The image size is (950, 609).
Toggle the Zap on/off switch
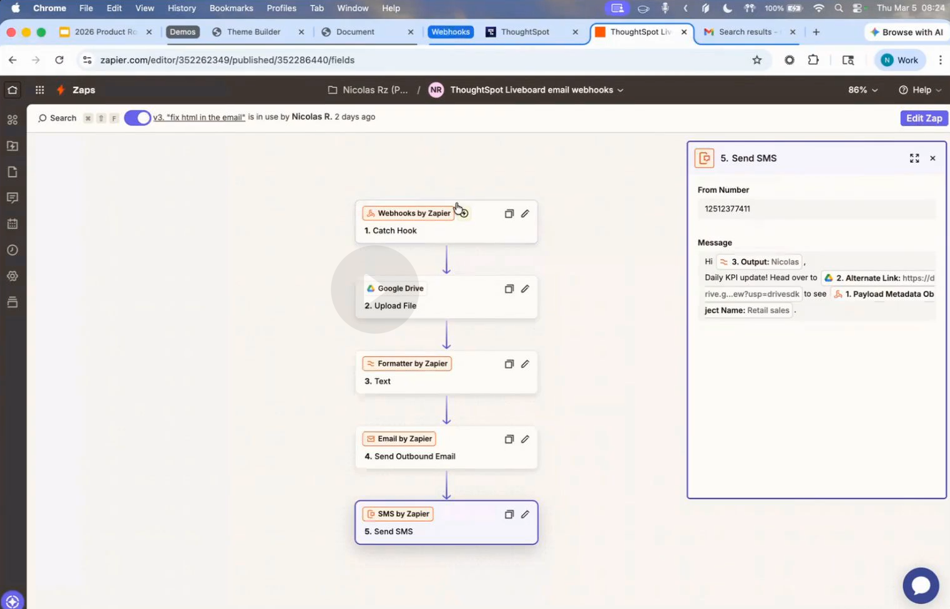[137, 118]
